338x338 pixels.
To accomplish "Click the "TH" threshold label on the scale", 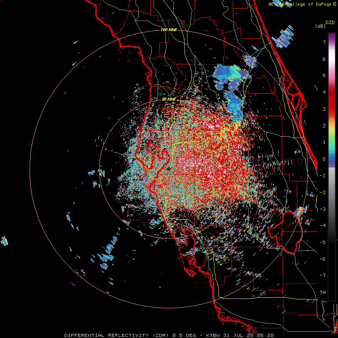I will pyautogui.click(x=323, y=293).
